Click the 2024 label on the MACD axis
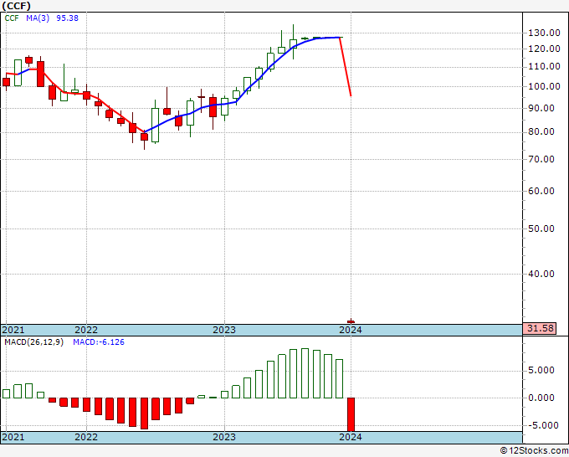Screen dimensions: 569x457 click(x=351, y=437)
